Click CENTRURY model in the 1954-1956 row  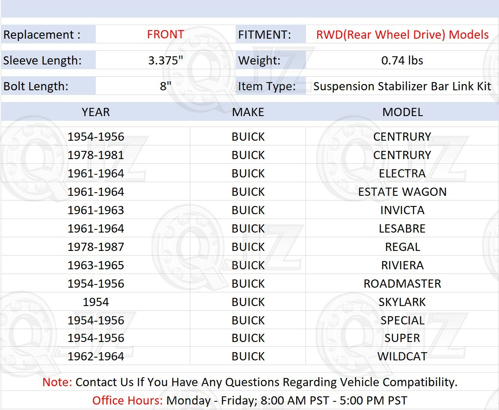pos(402,136)
